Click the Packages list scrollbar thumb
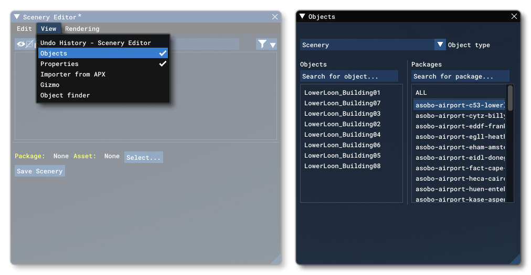This screenshot has width=531, height=275. click(510, 98)
